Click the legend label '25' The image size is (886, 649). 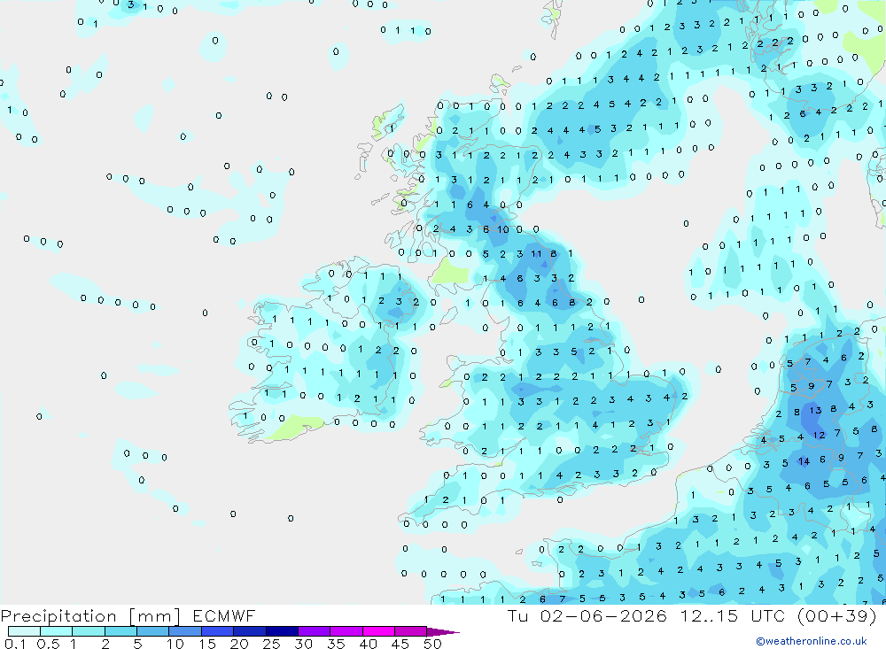271,644
